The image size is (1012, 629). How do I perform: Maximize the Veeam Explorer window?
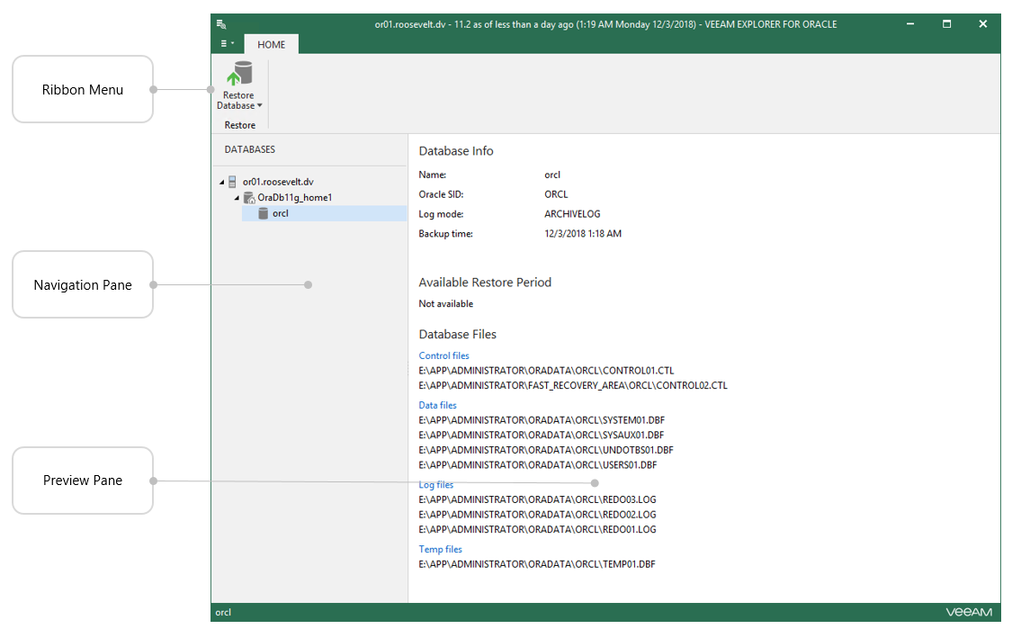pyautogui.click(x=947, y=24)
